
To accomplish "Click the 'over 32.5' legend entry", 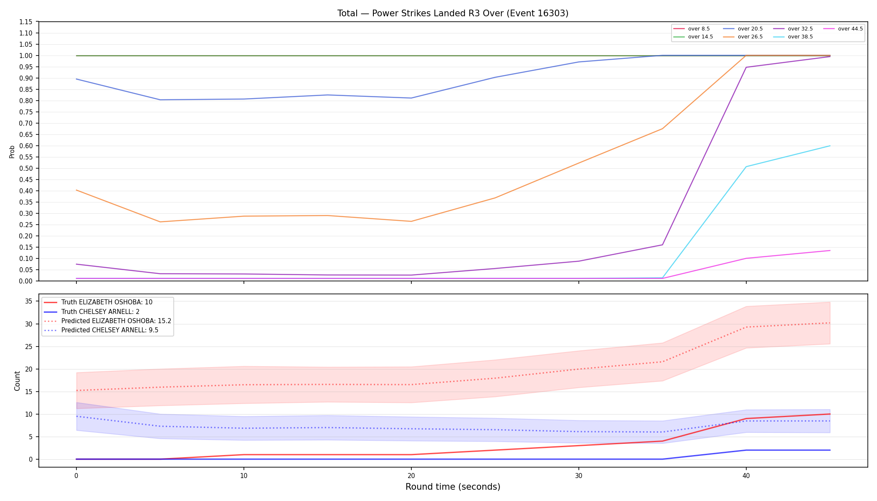I will point(793,29).
